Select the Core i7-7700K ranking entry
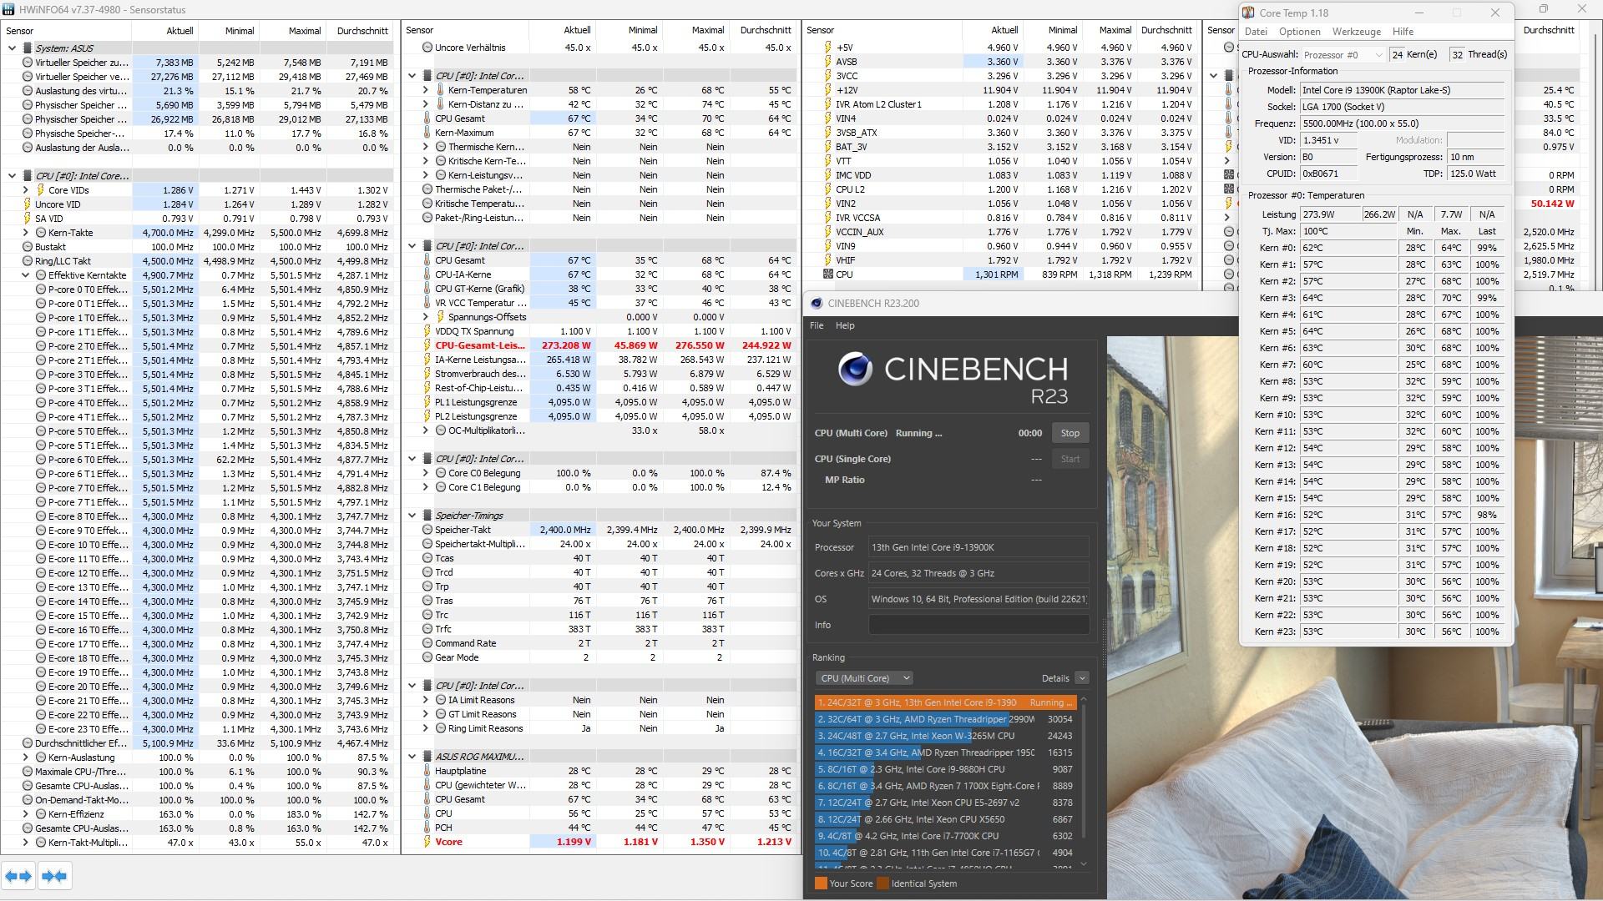The image size is (1603, 901). coord(946,836)
